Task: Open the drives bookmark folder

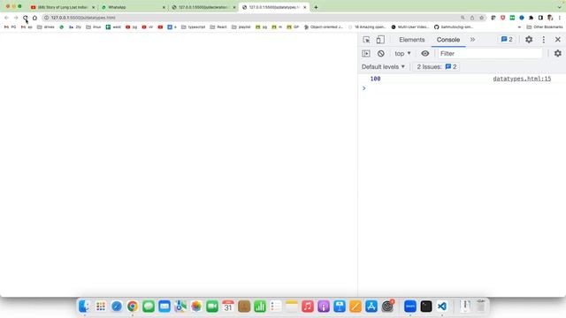Action: (x=45, y=27)
